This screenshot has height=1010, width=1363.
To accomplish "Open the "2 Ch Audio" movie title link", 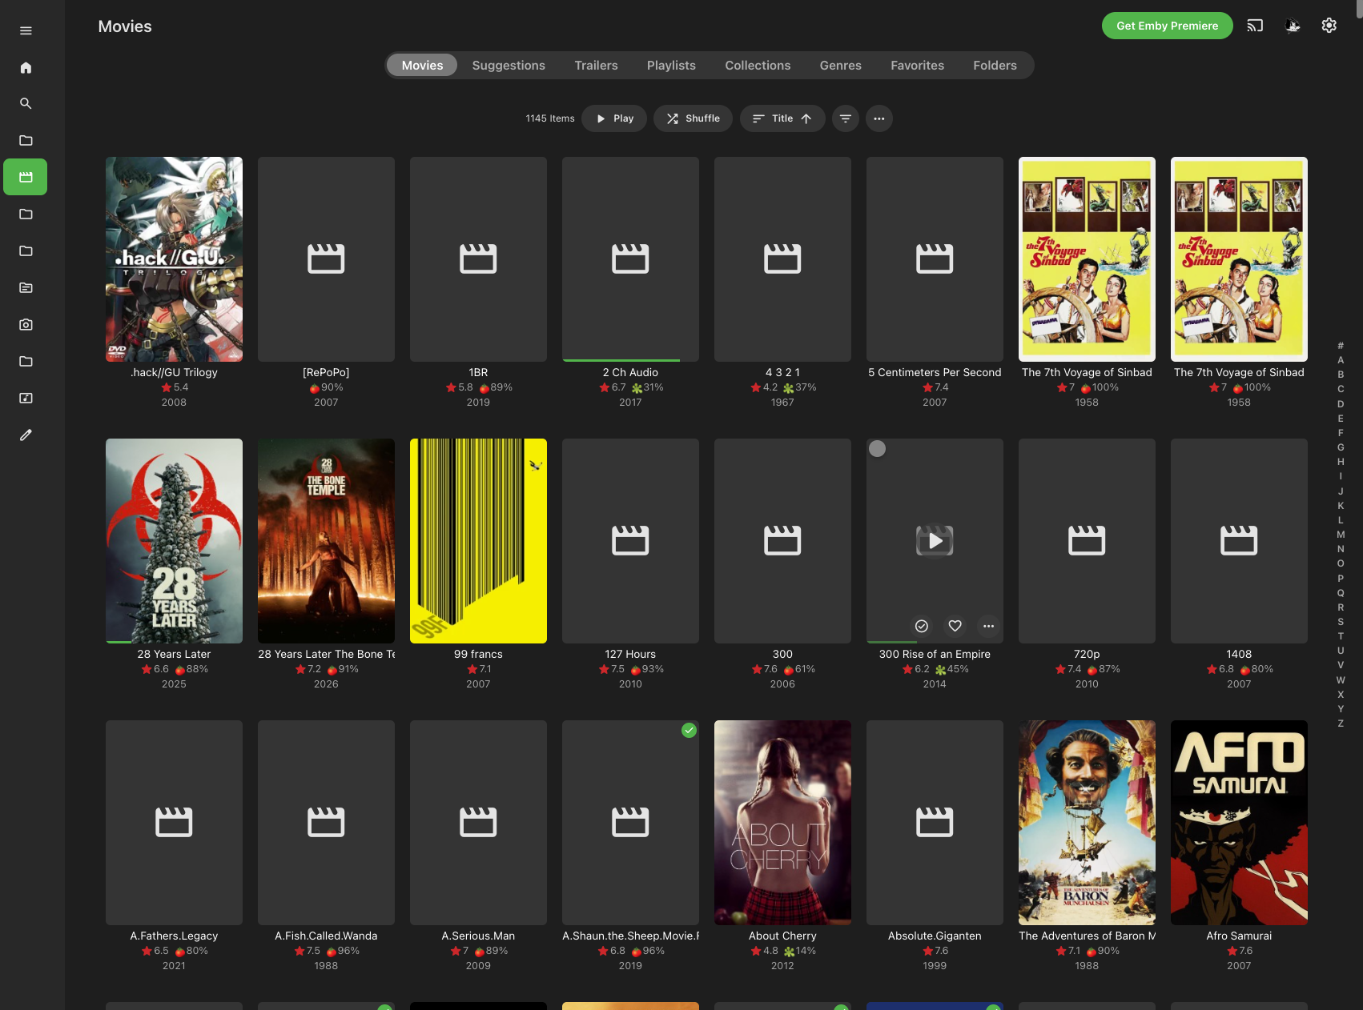I will pos(630,373).
